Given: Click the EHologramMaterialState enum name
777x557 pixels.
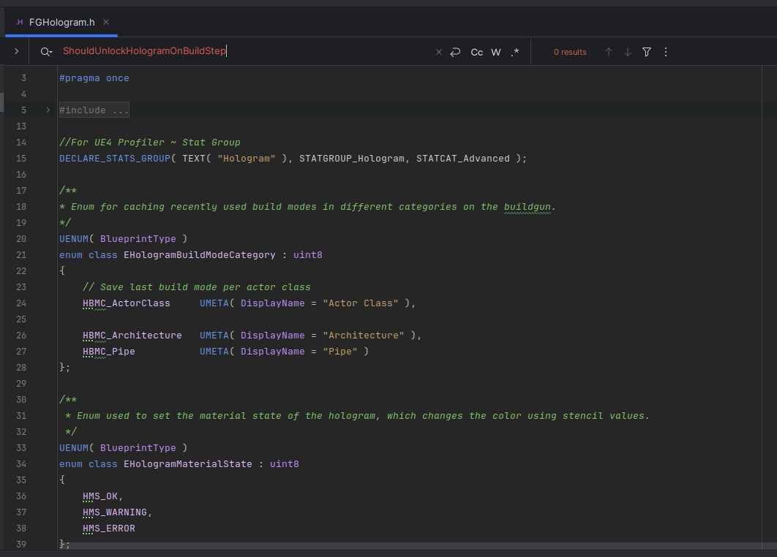Looking at the screenshot, I should point(187,464).
